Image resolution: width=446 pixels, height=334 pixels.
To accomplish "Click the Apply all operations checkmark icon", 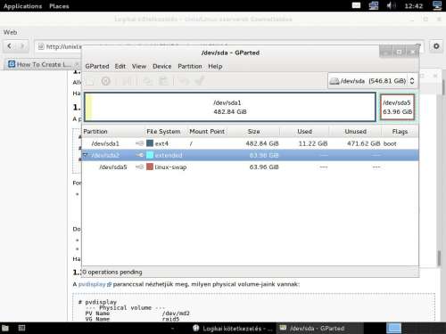I will [x=200, y=80].
